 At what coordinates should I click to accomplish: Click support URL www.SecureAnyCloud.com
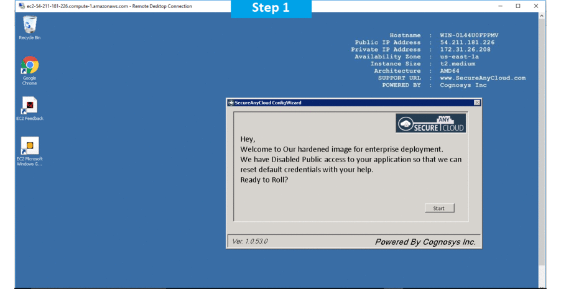point(483,78)
